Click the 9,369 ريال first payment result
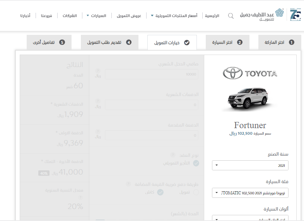 pyautogui.click(x=70, y=143)
